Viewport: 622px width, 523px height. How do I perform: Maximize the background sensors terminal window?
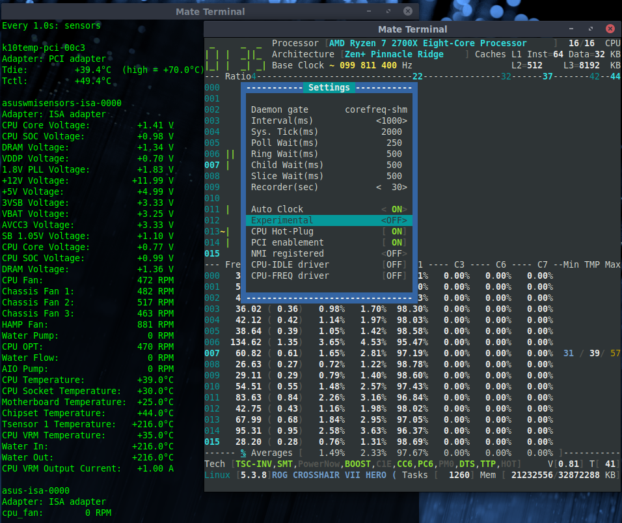[x=388, y=11]
